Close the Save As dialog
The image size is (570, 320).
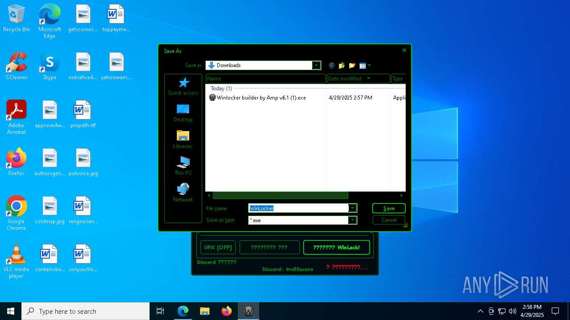(x=404, y=50)
